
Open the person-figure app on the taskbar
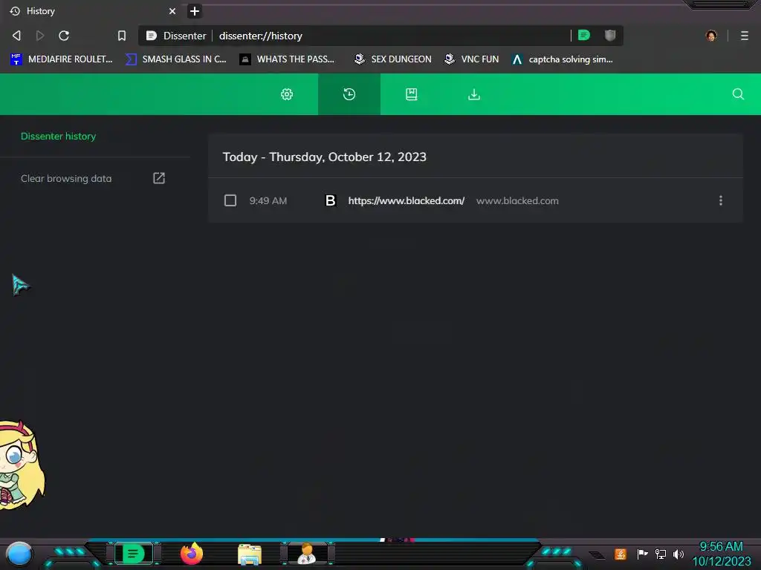coord(307,554)
